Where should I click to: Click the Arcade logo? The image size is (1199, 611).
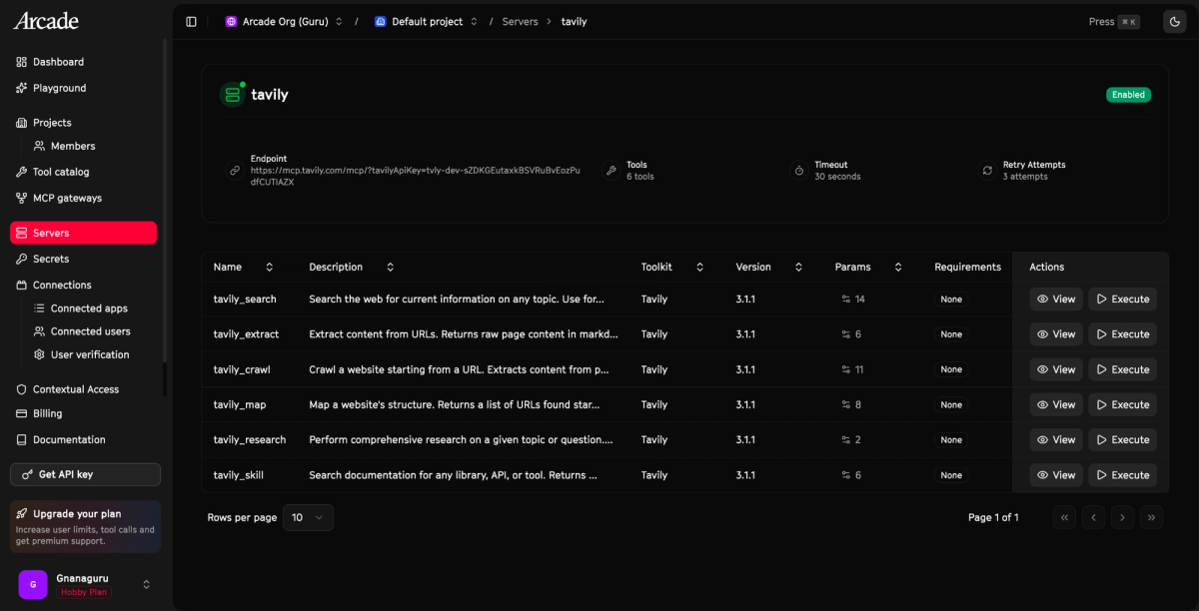(46, 21)
